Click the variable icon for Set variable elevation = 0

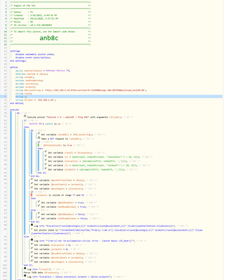(32, 244)
